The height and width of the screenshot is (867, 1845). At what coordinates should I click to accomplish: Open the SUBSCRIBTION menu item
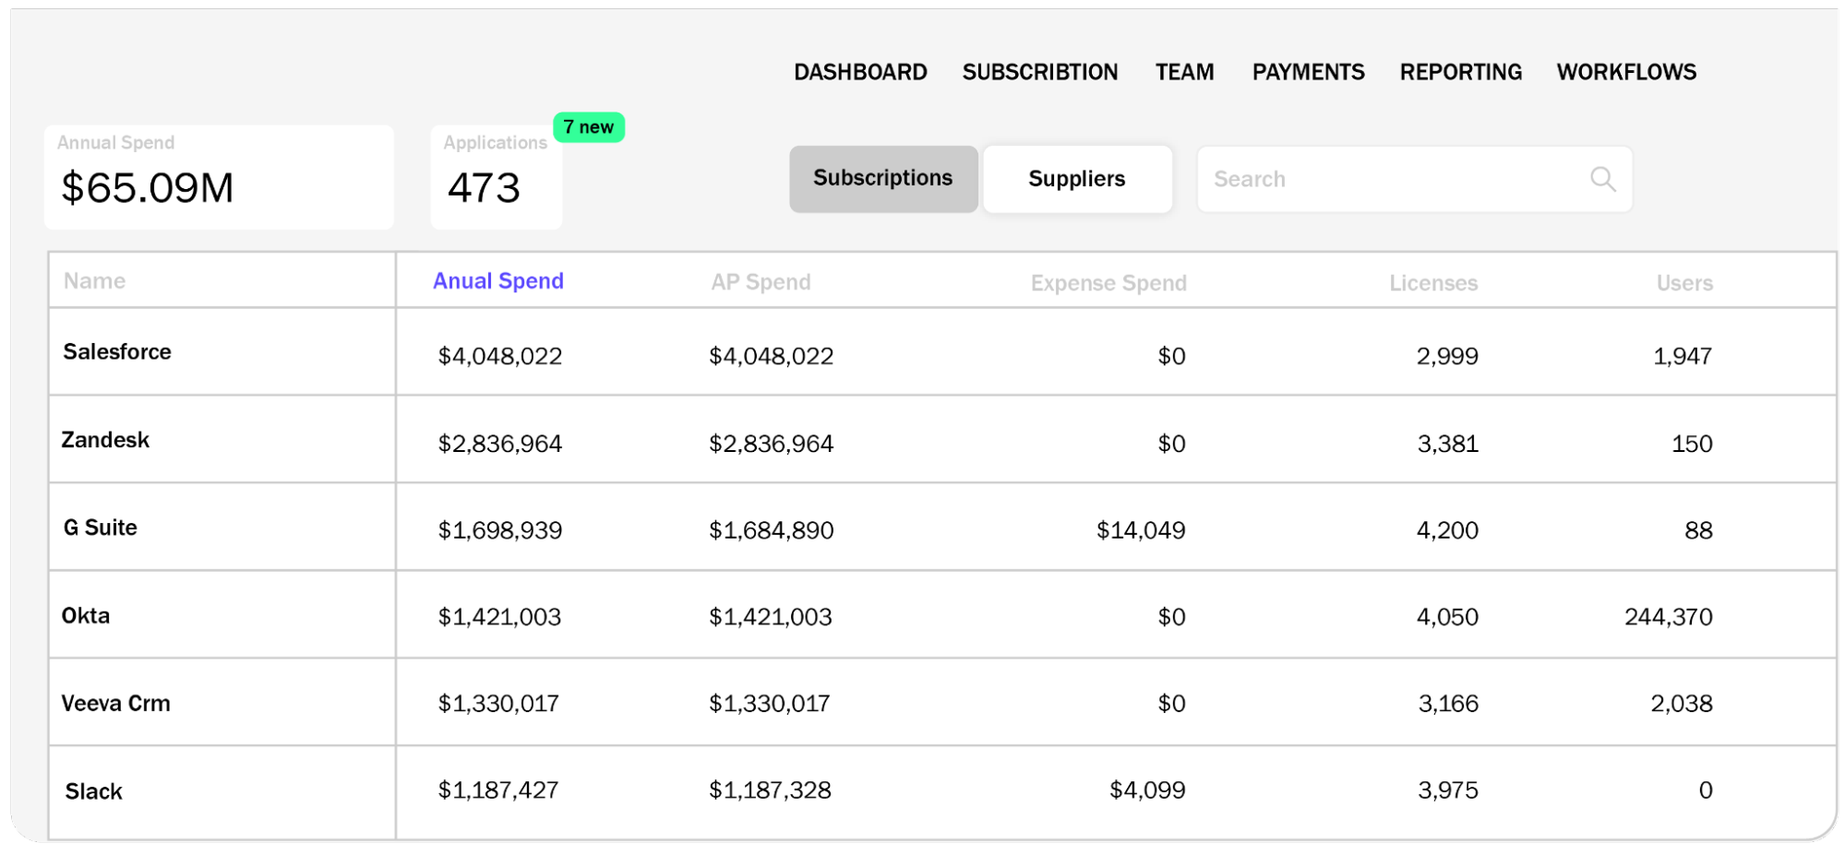click(1039, 71)
